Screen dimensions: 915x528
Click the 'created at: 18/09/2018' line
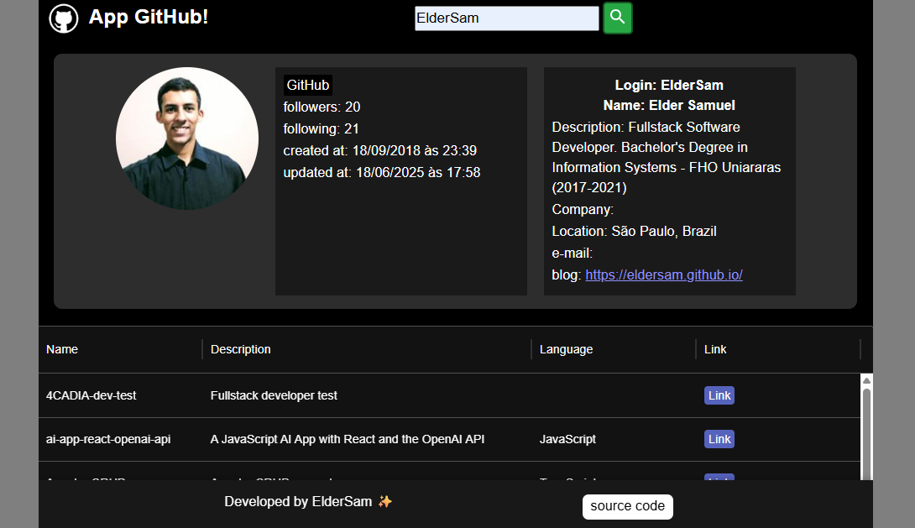point(380,150)
